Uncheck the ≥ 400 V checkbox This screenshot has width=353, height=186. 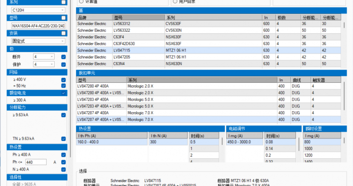[x=64, y=80]
